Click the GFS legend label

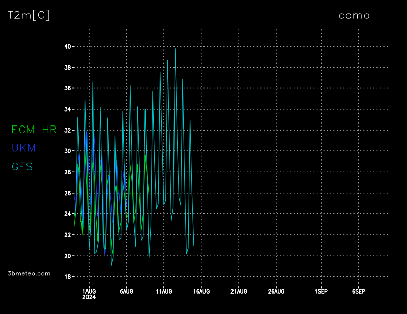[22, 166]
